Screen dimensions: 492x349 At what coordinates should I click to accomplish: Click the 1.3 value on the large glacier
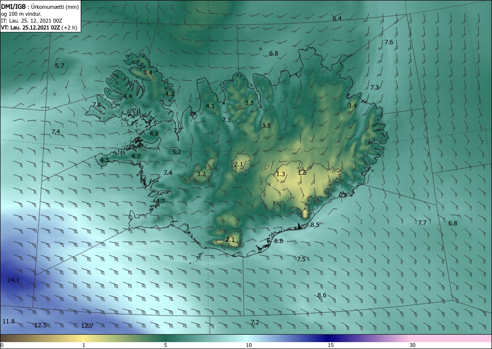coord(280,174)
